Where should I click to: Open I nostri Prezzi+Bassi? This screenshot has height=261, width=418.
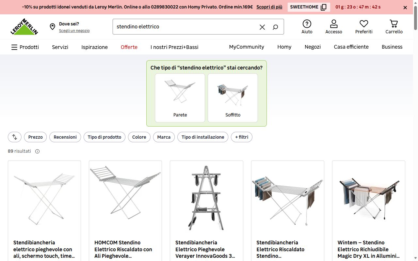[x=174, y=47]
